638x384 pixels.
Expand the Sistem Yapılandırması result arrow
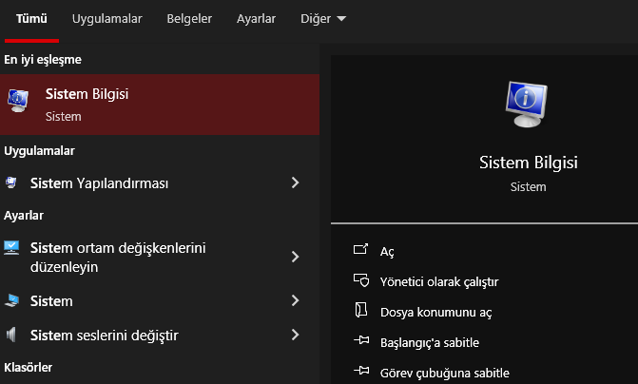pyautogui.click(x=296, y=182)
